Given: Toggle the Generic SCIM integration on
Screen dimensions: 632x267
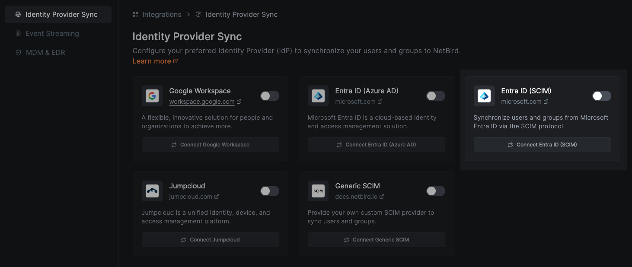Looking at the screenshot, I should [x=436, y=191].
